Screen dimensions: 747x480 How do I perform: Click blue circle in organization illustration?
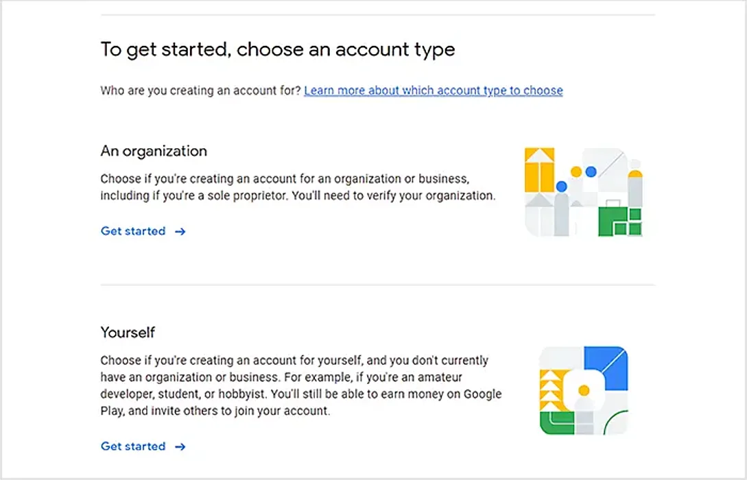(x=561, y=187)
